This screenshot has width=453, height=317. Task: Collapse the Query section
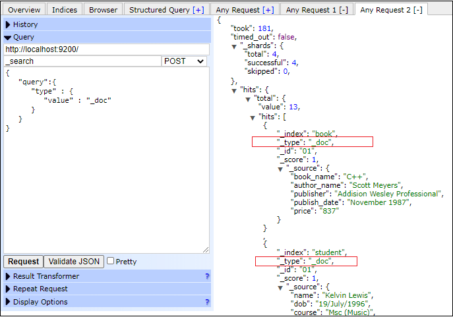pyautogui.click(x=107, y=37)
